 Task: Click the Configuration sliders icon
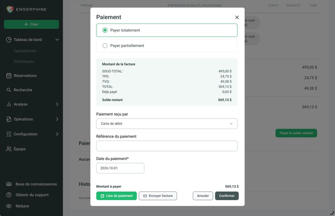[9, 134]
